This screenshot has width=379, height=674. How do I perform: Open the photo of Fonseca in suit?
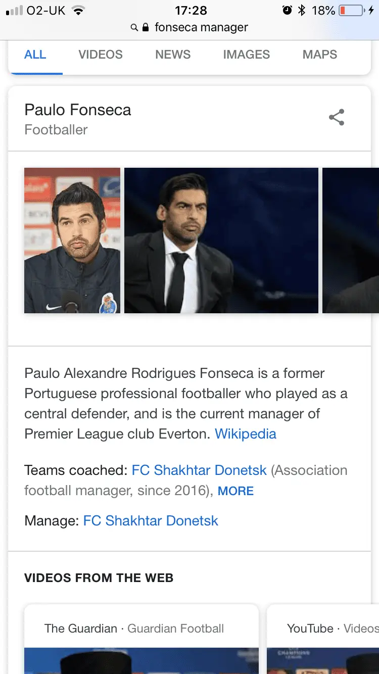pyautogui.click(x=221, y=240)
